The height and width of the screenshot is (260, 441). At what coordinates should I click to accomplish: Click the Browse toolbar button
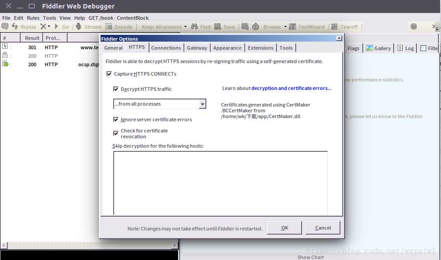(x=271, y=27)
